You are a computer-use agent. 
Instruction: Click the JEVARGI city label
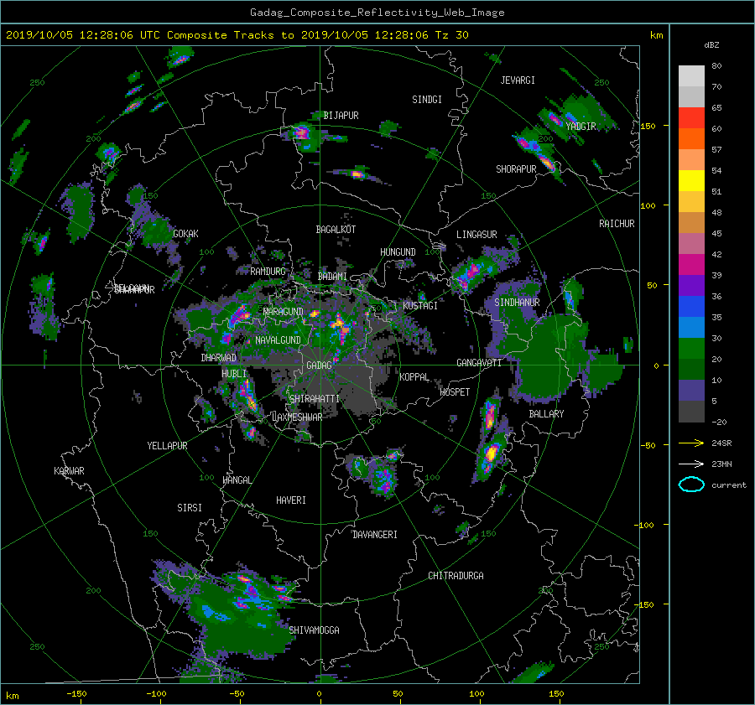518,80
